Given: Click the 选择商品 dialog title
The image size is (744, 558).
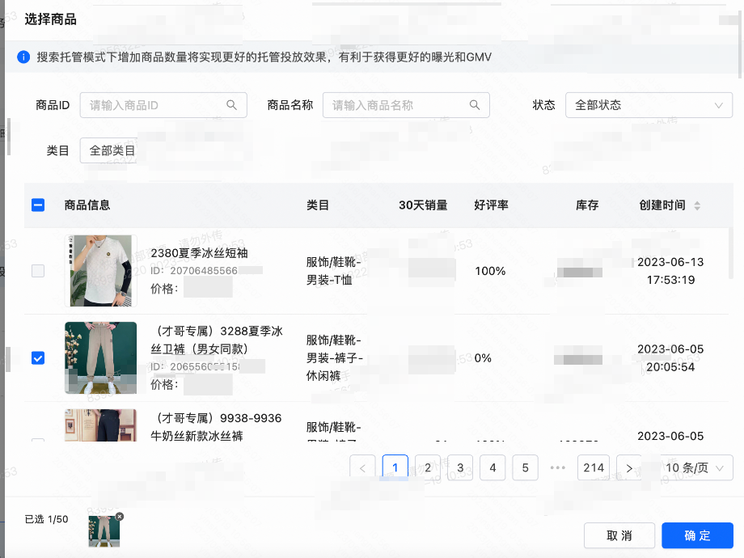Looking at the screenshot, I should [51, 19].
